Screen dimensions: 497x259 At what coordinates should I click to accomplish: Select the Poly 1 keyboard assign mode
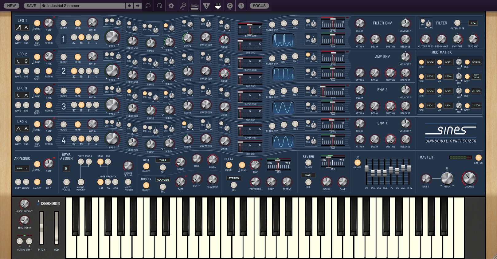coord(81,162)
